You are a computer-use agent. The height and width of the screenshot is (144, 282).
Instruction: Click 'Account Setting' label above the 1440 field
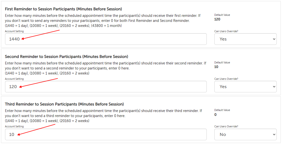(x=14, y=31)
